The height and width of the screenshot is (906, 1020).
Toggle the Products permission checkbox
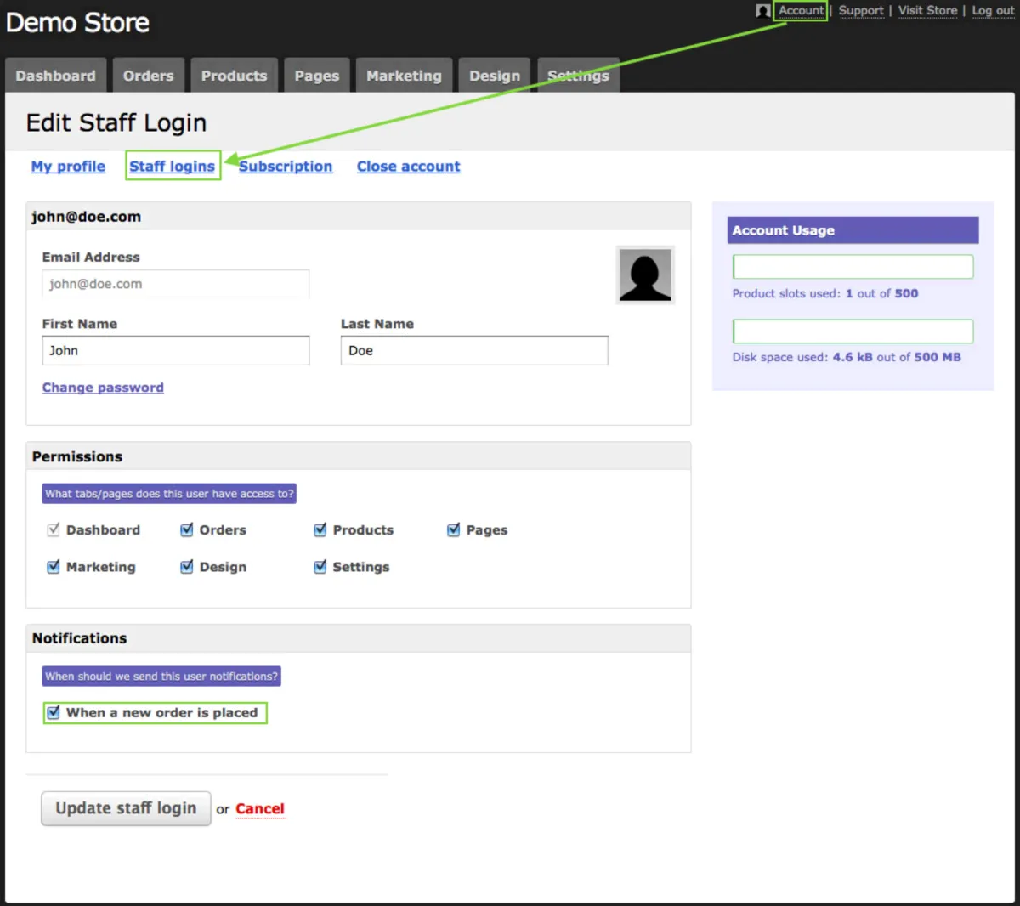[x=320, y=530]
